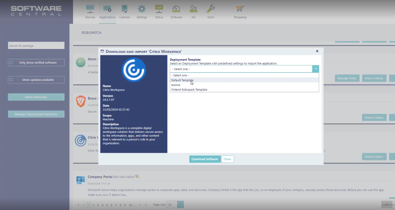Go to first page of results
This screenshot has width=395, height=210.
point(78,205)
